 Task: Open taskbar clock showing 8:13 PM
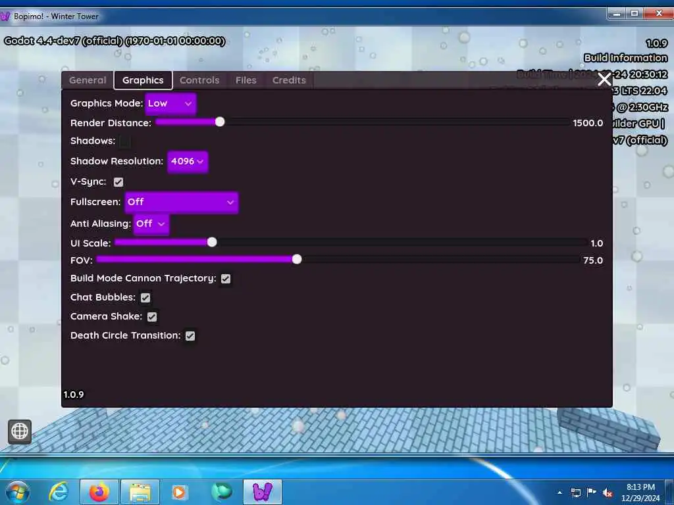pos(640,493)
